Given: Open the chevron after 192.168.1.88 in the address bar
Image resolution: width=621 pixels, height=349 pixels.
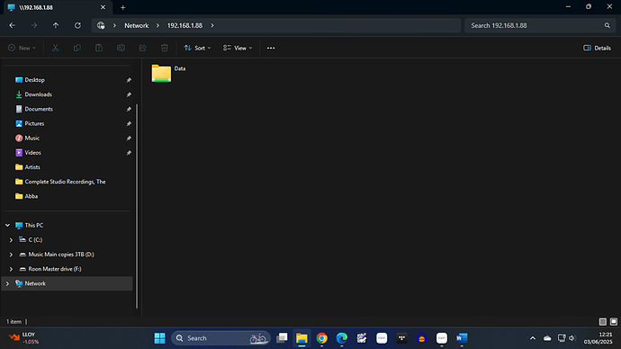Looking at the screenshot, I should (212, 25).
